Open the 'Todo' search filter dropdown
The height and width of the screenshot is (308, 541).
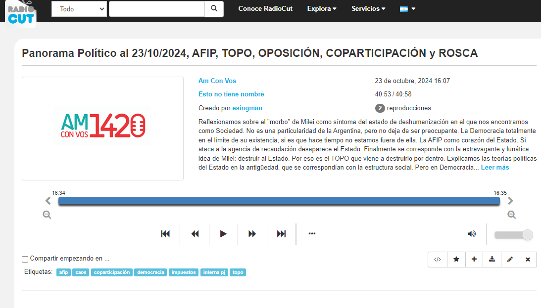[79, 9]
